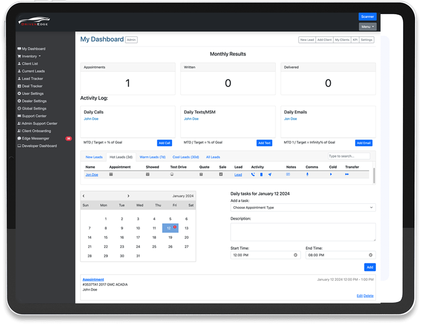Open the Notes icon for Jon Doe

288,174
